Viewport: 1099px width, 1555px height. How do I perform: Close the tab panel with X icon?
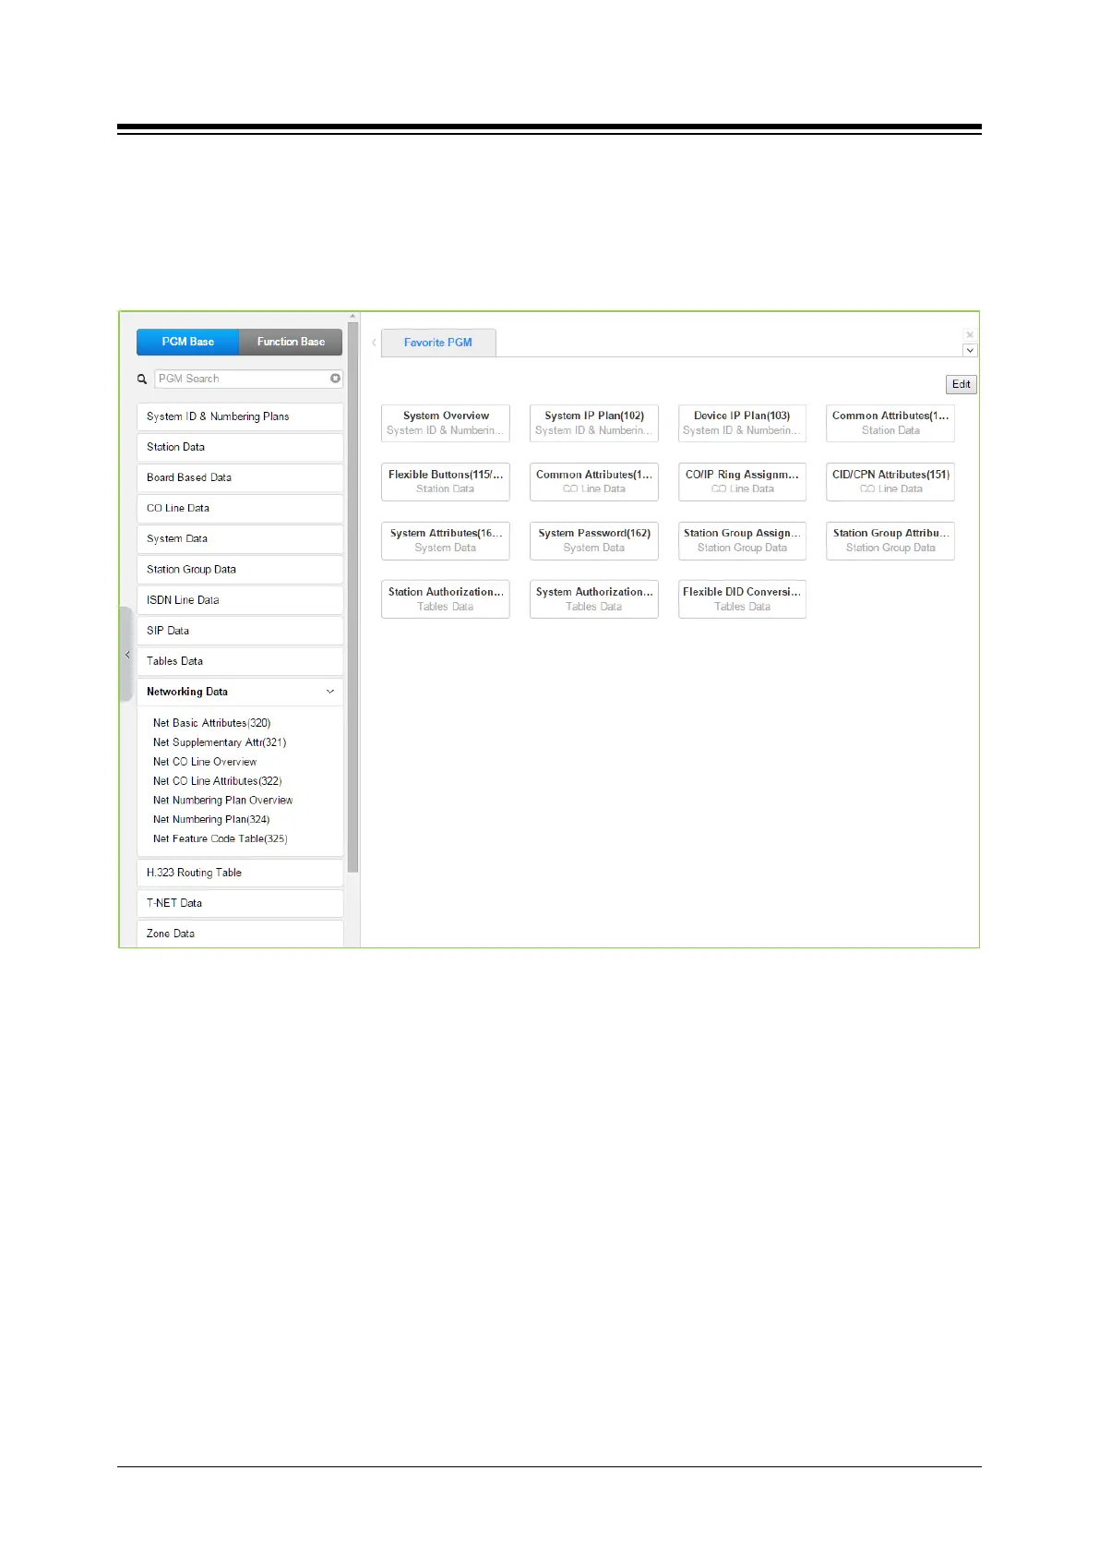(970, 334)
